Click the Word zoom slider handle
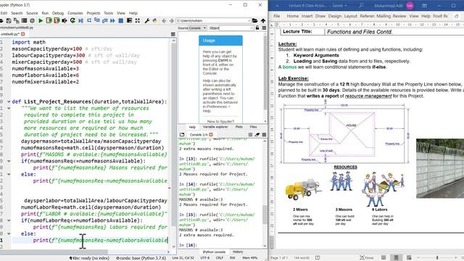 point(437,258)
